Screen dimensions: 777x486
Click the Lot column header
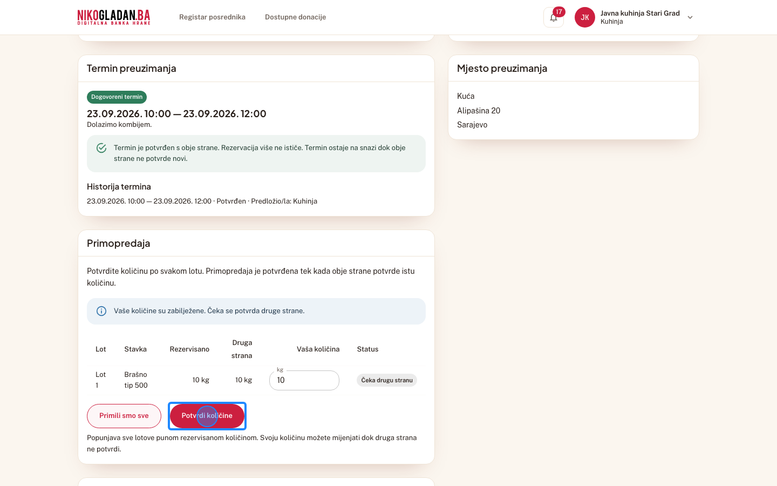(101, 349)
